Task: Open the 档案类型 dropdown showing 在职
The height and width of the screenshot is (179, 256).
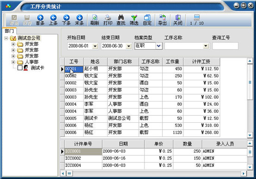Action: point(159,46)
